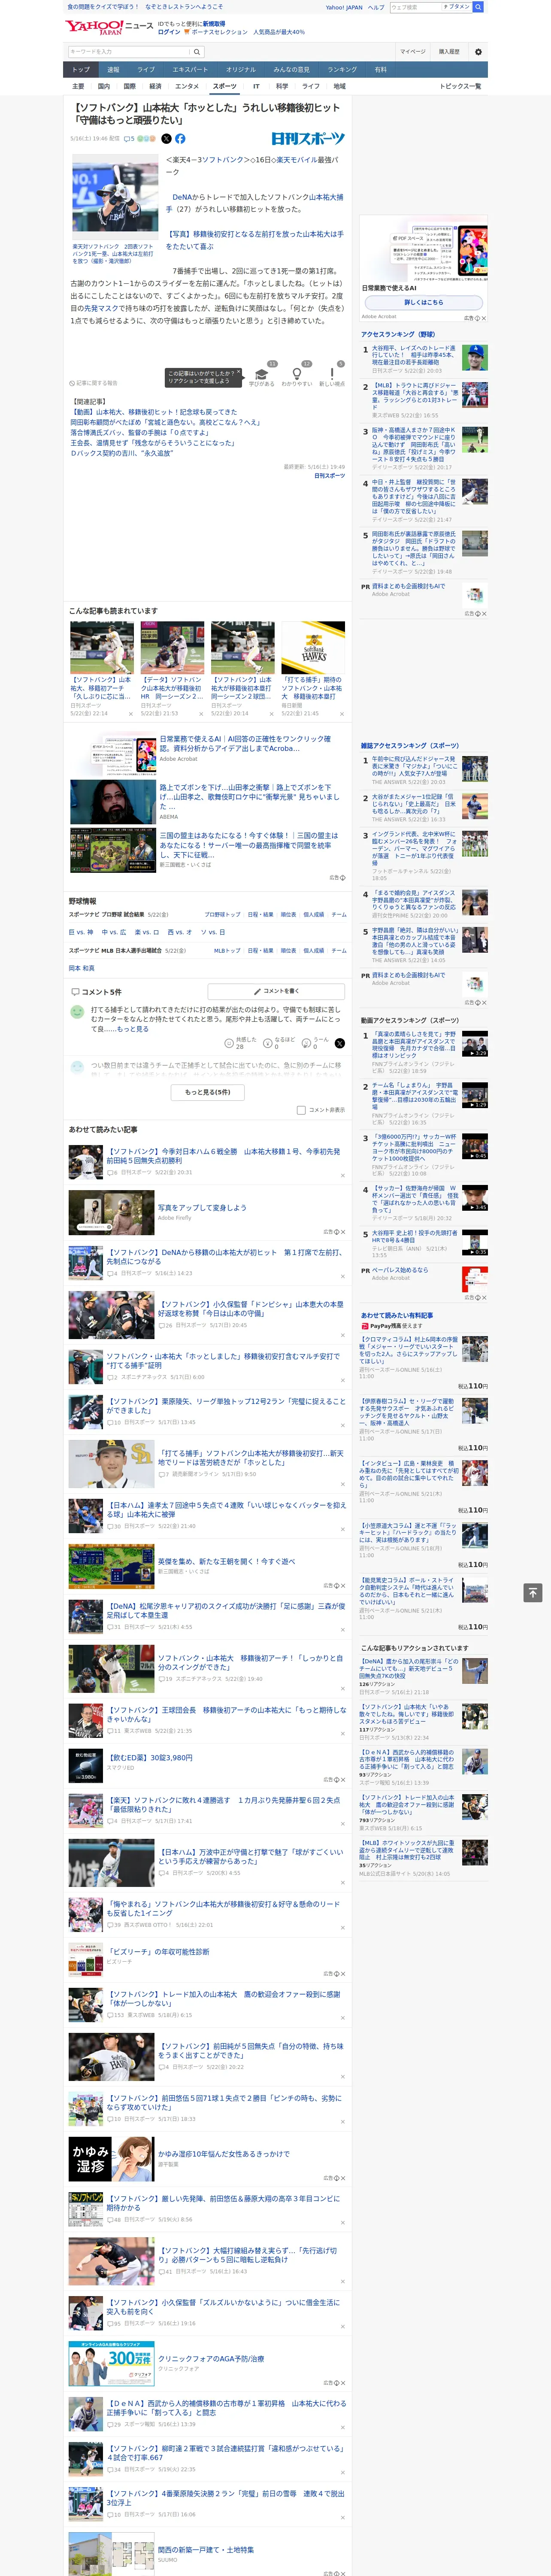Click the Yahoo! JAPAN News logo
This screenshot has height=2576, width=551.
point(109,27)
